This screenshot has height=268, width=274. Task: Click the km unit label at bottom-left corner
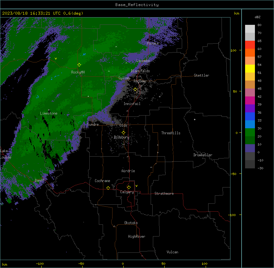(5, 264)
